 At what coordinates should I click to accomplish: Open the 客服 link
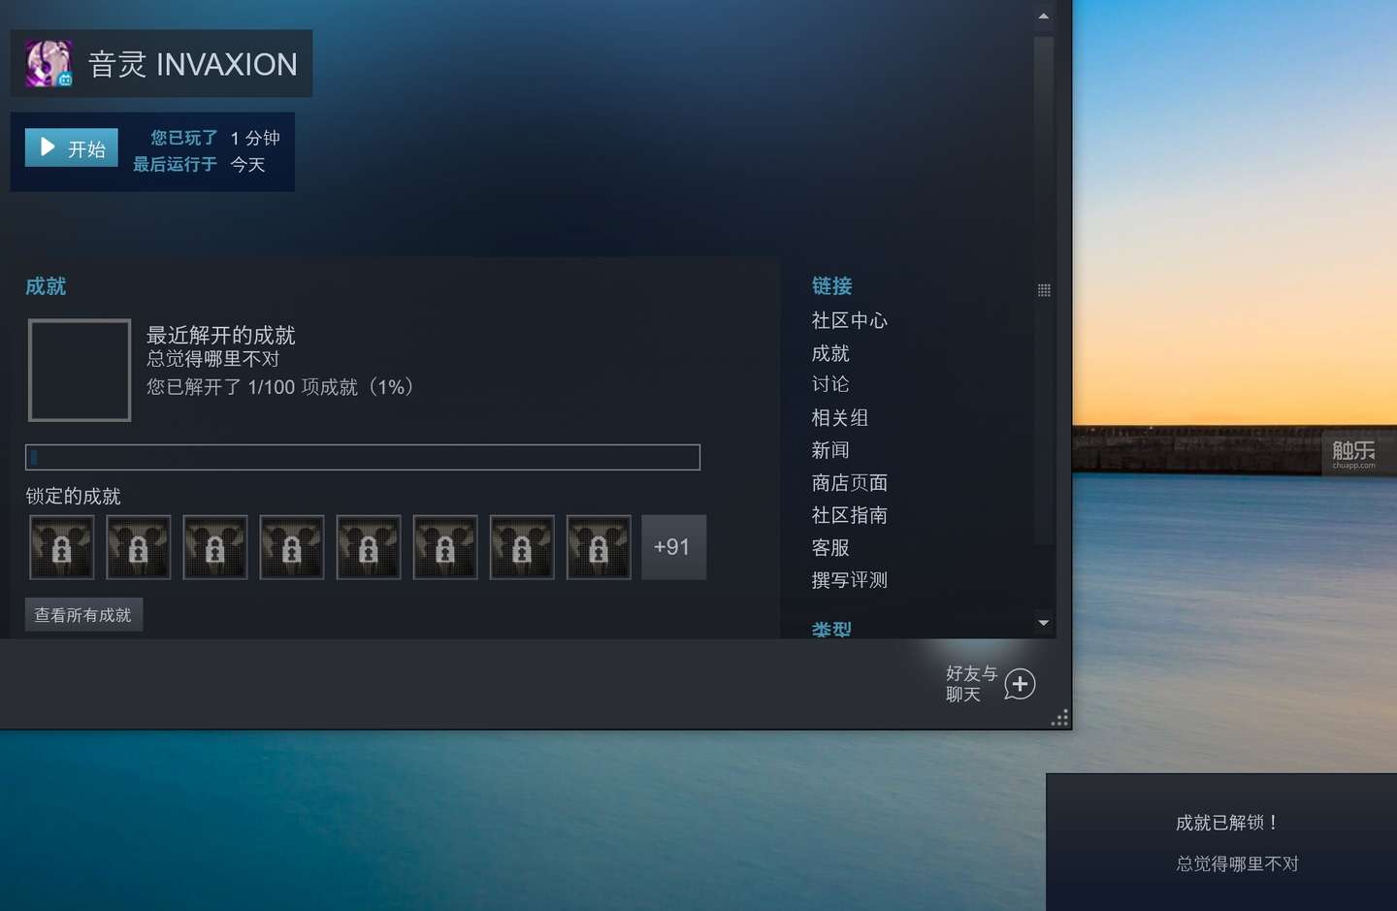coord(830,548)
